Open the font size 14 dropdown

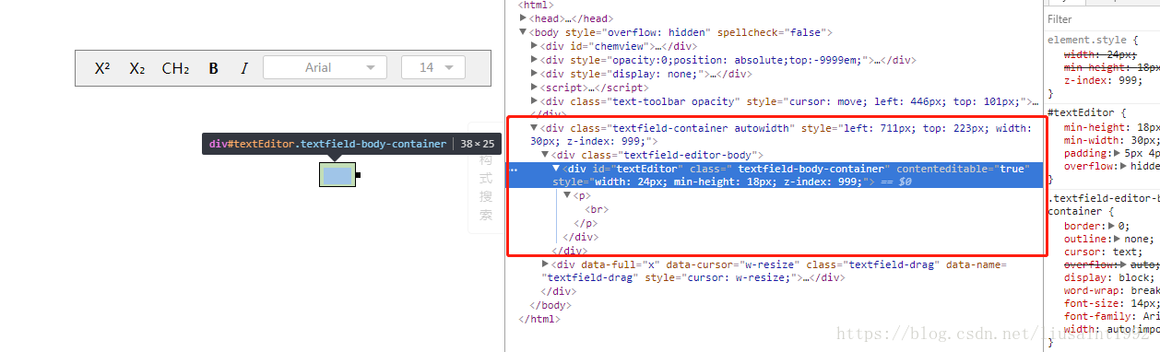[433, 67]
